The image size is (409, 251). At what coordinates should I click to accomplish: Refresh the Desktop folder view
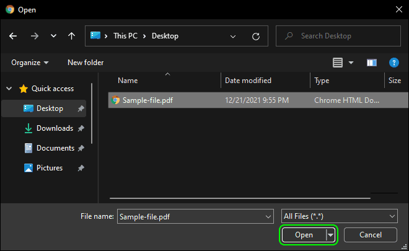[255, 37]
